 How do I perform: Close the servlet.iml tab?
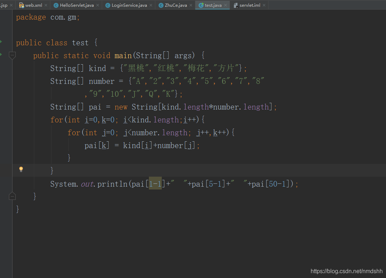coord(264,5)
